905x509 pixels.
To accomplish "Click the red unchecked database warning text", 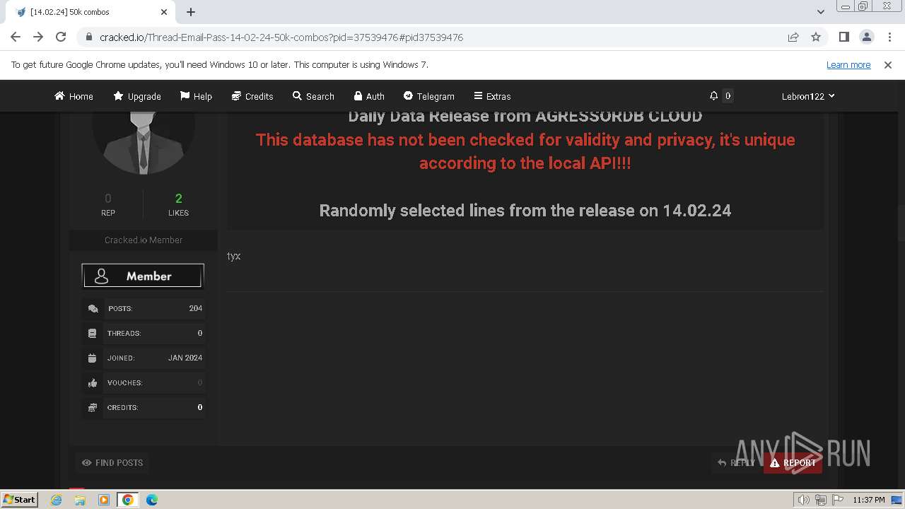I will 525,151.
